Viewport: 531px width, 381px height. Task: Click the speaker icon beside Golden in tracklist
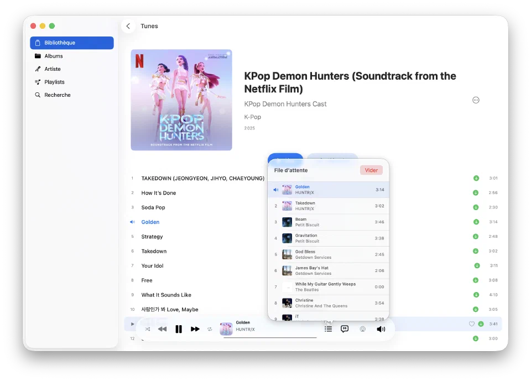click(132, 222)
